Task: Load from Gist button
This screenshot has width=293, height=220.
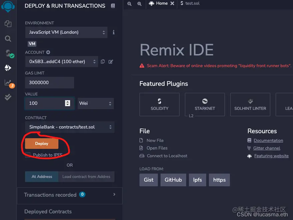Action: 149,180
